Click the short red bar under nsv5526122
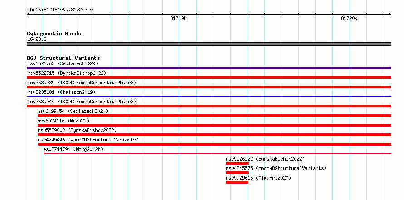This screenshot has height=200, width=404. coord(237,163)
